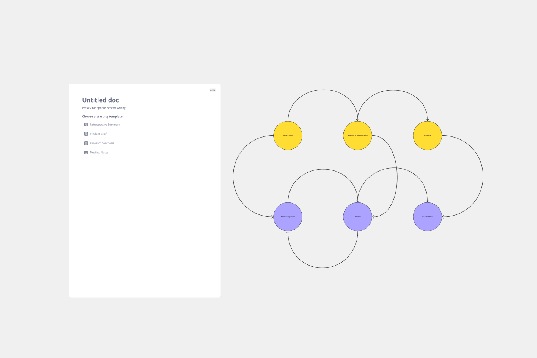The height and width of the screenshot is (358, 537).
Task: Open the Retrospective Summary template text link
Action: 105,125
